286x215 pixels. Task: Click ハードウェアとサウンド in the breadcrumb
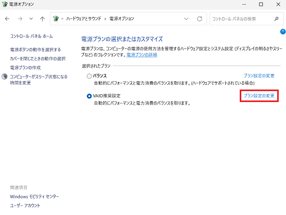tap(84, 19)
